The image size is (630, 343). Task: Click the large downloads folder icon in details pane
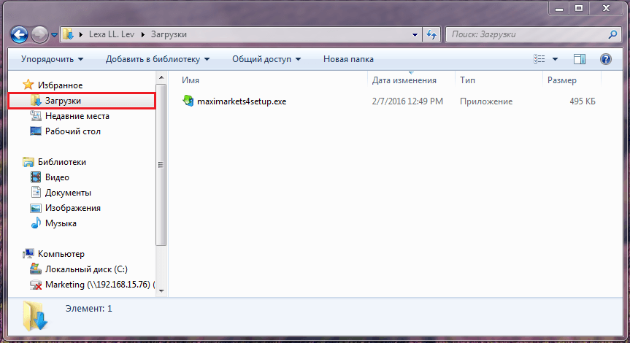[34, 316]
